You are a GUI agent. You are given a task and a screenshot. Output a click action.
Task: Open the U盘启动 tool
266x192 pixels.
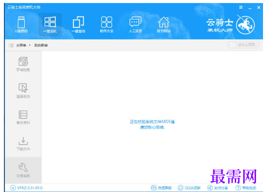coord(21,24)
